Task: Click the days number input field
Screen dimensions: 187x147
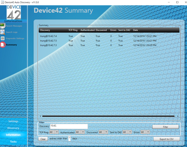Action: coord(69,139)
